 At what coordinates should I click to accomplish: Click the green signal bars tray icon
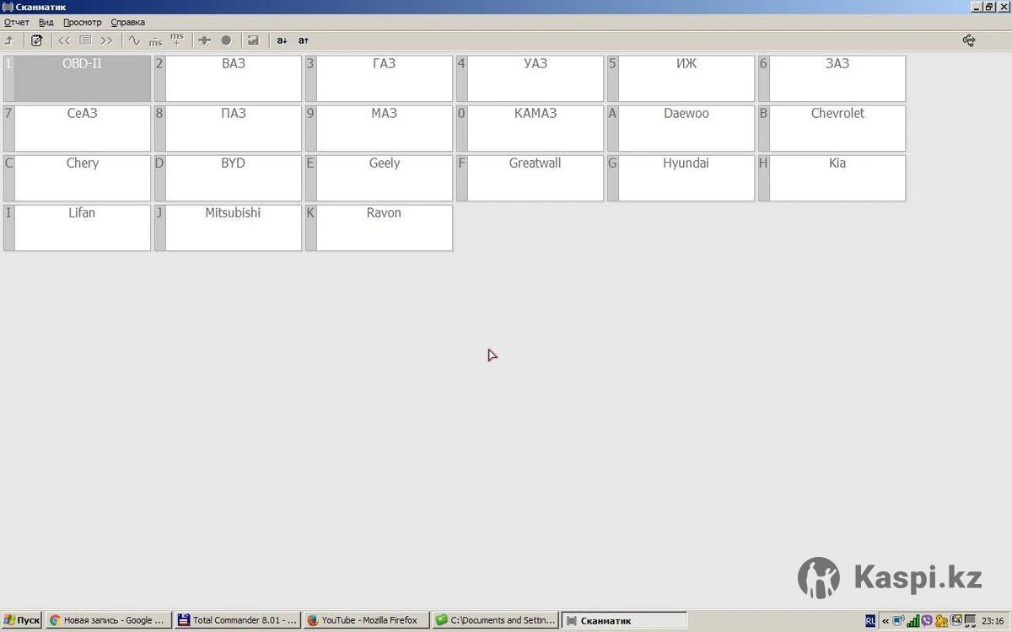tap(912, 621)
